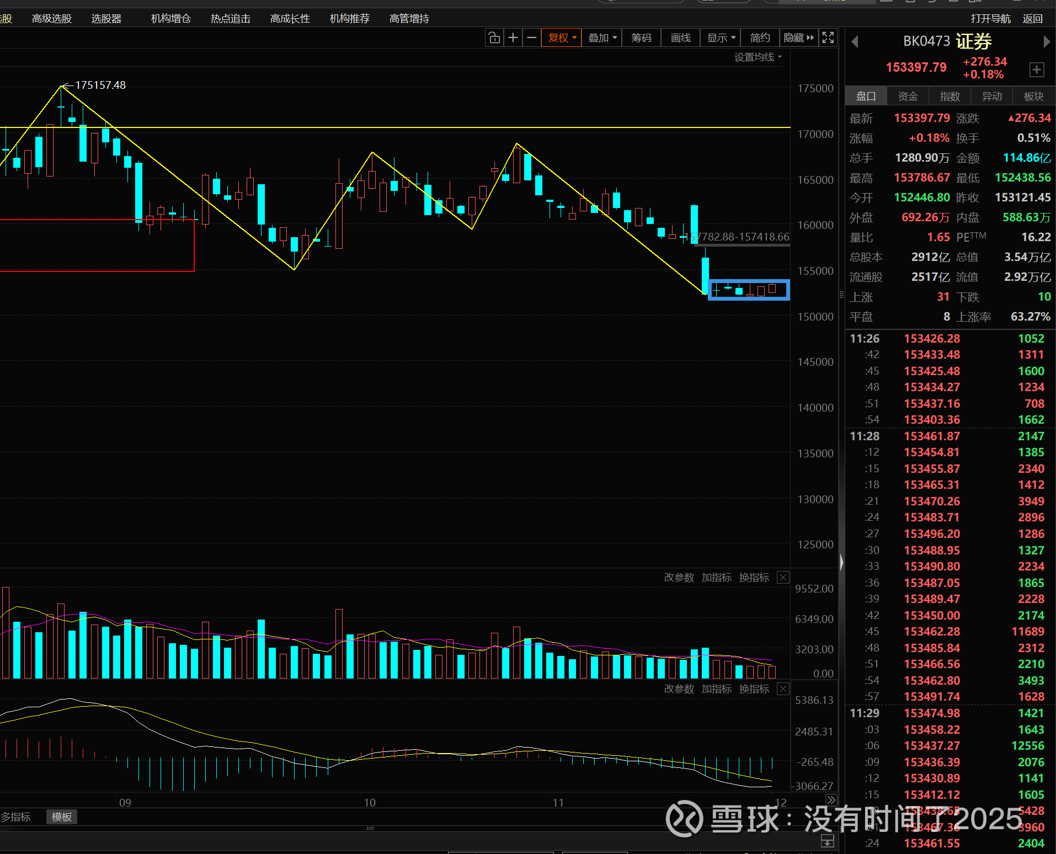Open the 高级选股 menu
This screenshot has width=1056, height=854.
click(x=52, y=19)
